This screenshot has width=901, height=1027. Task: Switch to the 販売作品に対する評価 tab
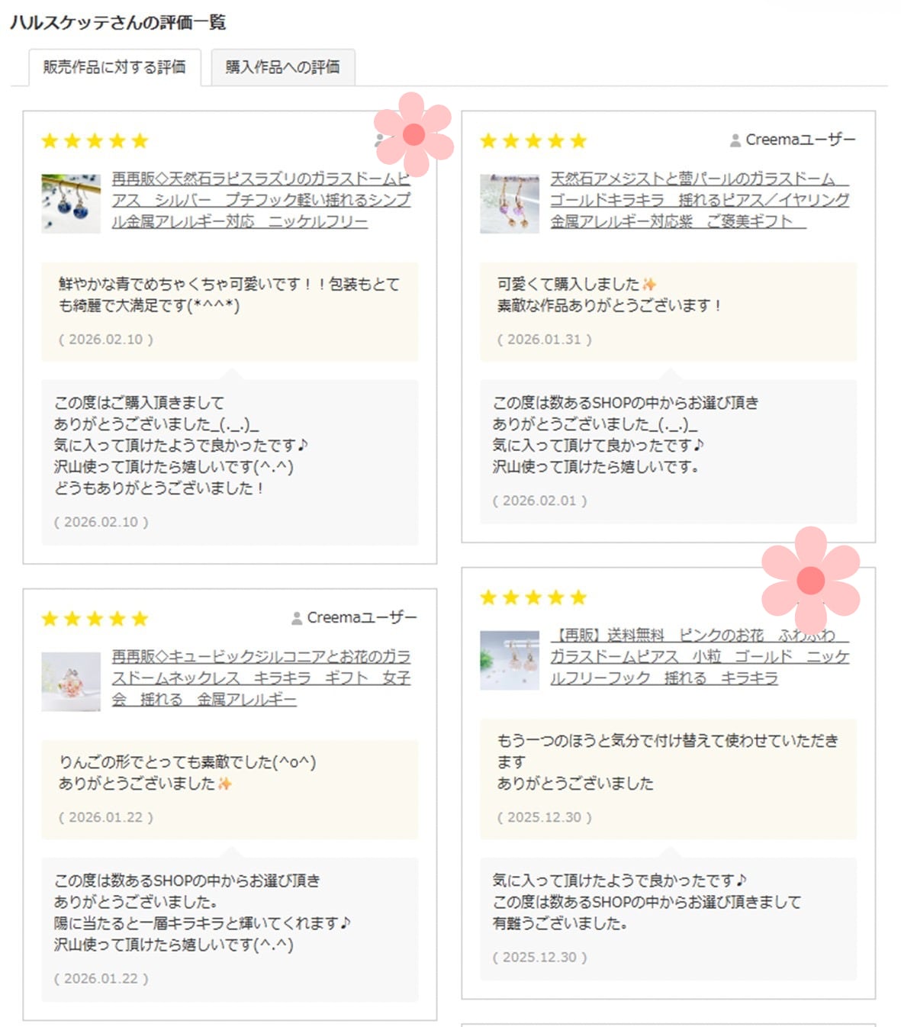pos(114,67)
